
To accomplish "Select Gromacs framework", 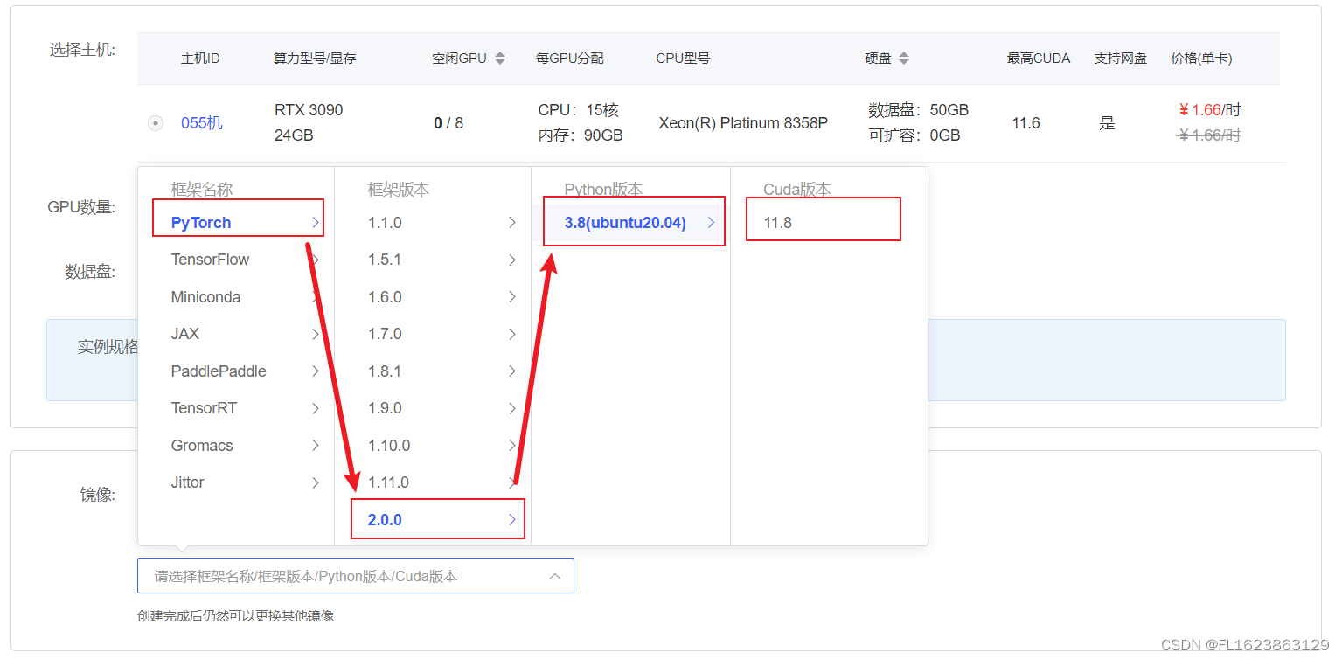I will click(x=236, y=446).
